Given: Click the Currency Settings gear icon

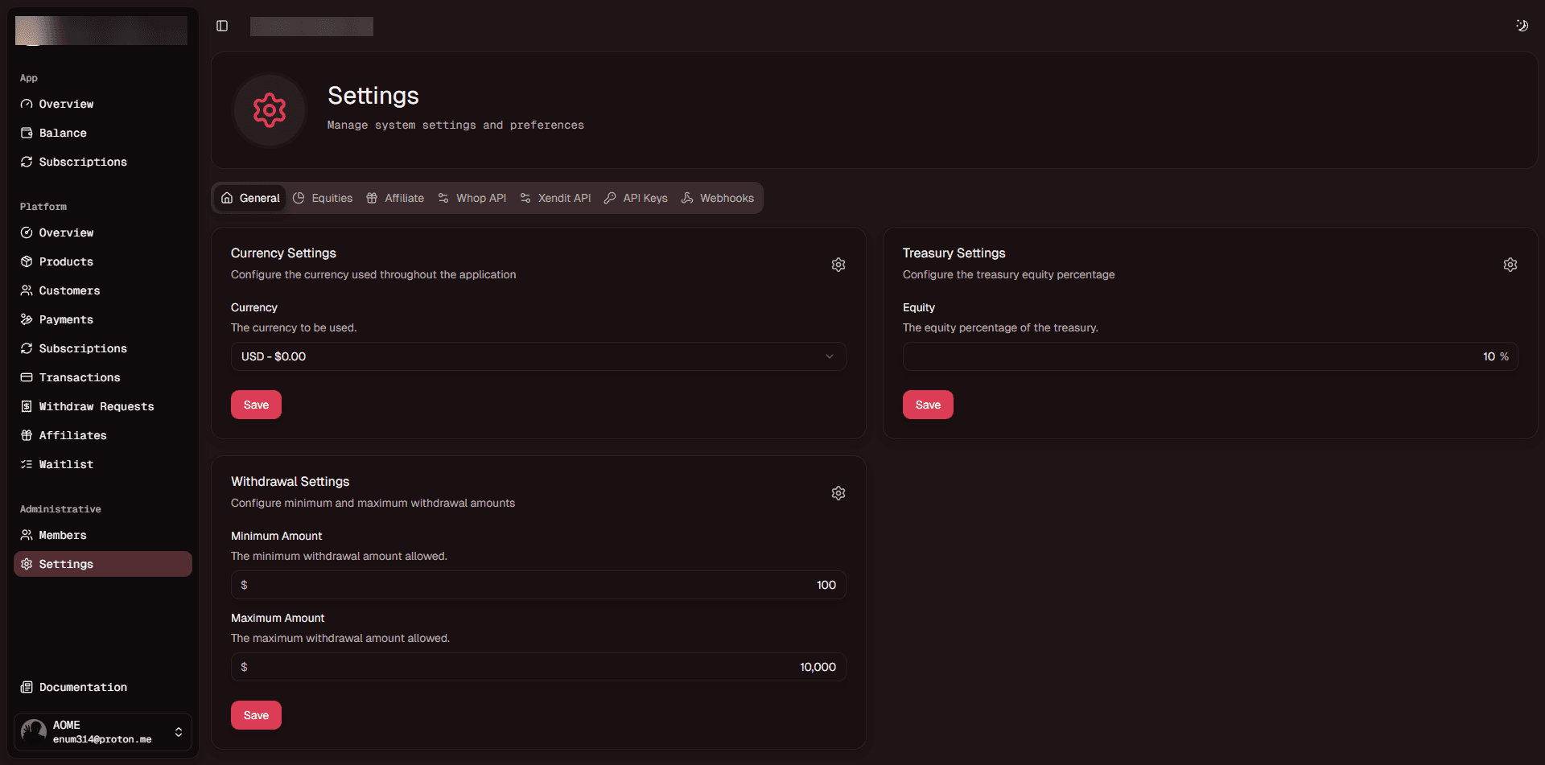Looking at the screenshot, I should click(x=838, y=265).
